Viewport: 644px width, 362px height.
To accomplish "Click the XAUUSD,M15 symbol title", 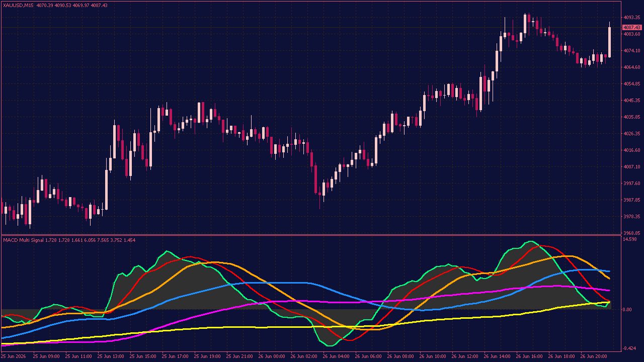I will pos(18,5).
